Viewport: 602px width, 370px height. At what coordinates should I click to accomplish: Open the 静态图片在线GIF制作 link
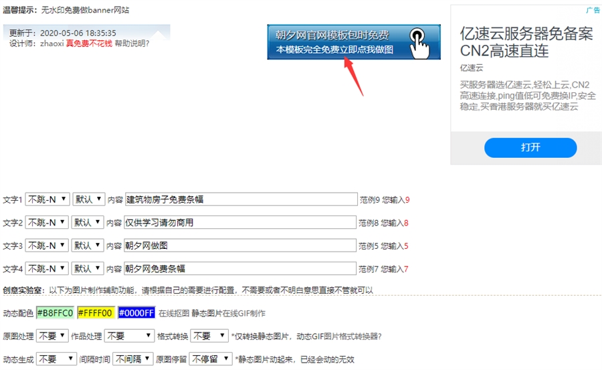tap(227, 313)
